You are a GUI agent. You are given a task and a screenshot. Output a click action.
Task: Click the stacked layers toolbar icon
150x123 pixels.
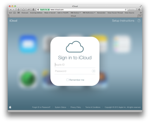coord(33,10)
